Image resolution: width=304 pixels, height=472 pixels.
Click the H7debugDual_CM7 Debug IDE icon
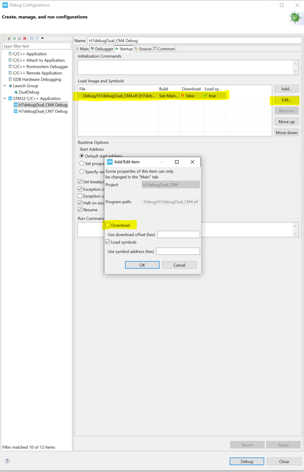pyautogui.click(x=16, y=111)
